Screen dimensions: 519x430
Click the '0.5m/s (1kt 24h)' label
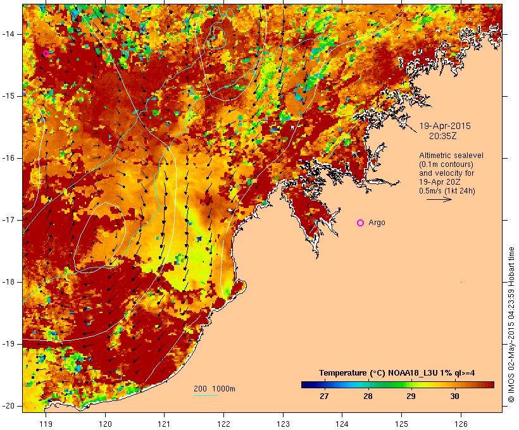(x=447, y=191)
